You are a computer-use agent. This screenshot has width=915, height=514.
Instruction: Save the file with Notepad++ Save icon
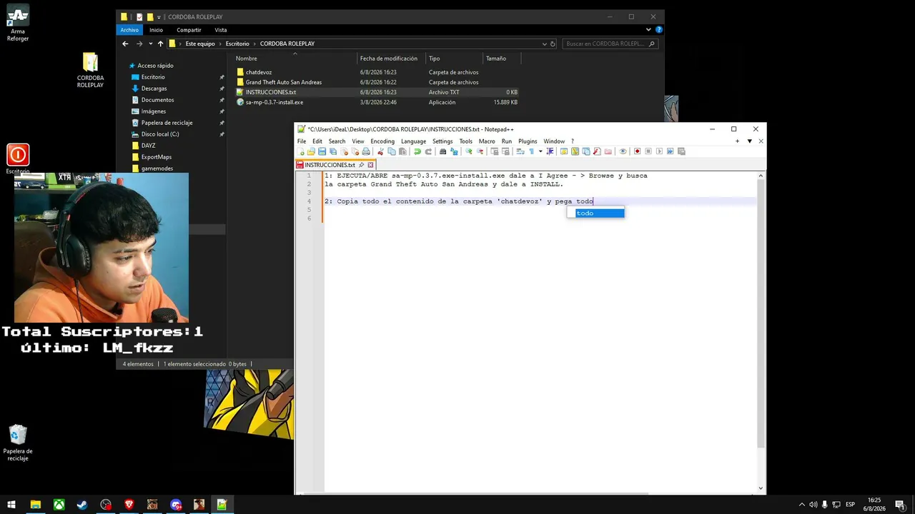(x=322, y=151)
